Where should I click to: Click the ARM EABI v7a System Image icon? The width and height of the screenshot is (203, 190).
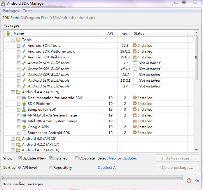[24, 115]
